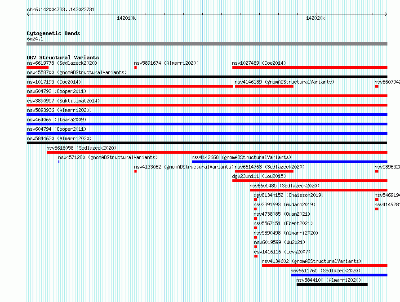The width and height of the screenshot is (400, 302).
Task: Open nsv5844630 (Almarri2020) label
Action: coord(59,138)
